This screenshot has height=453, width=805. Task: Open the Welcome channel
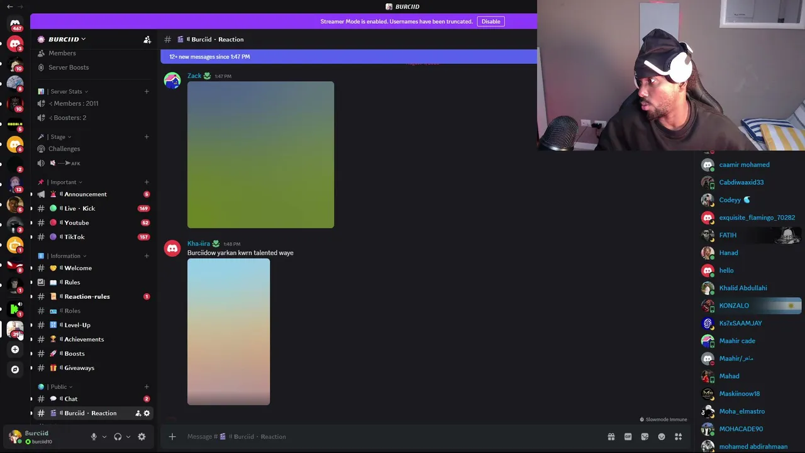pyautogui.click(x=93, y=268)
